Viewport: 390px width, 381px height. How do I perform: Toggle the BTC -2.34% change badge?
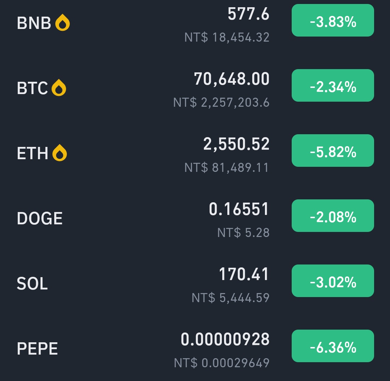coord(333,85)
